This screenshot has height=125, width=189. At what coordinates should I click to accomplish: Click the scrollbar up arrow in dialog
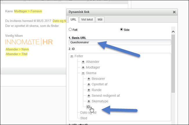[x=173, y=32]
